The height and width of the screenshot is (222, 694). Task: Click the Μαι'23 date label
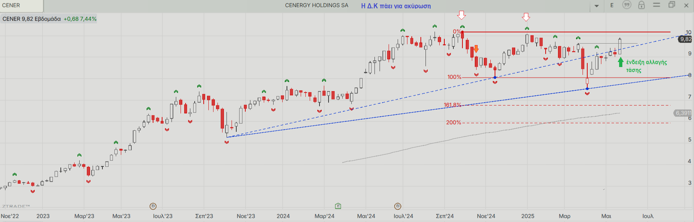121,216
